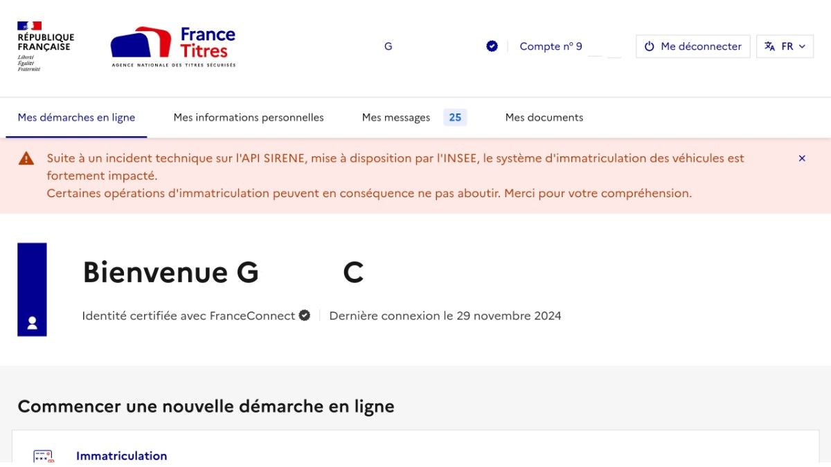The height and width of the screenshot is (467, 831).
Task: Click the République Française logo
Action: click(x=45, y=46)
